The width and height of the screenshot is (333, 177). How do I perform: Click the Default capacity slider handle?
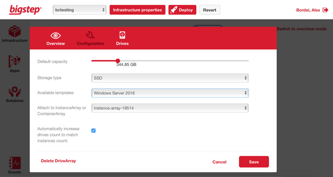point(118,61)
